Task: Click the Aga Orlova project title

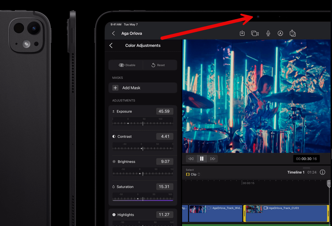Action: coord(132,33)
